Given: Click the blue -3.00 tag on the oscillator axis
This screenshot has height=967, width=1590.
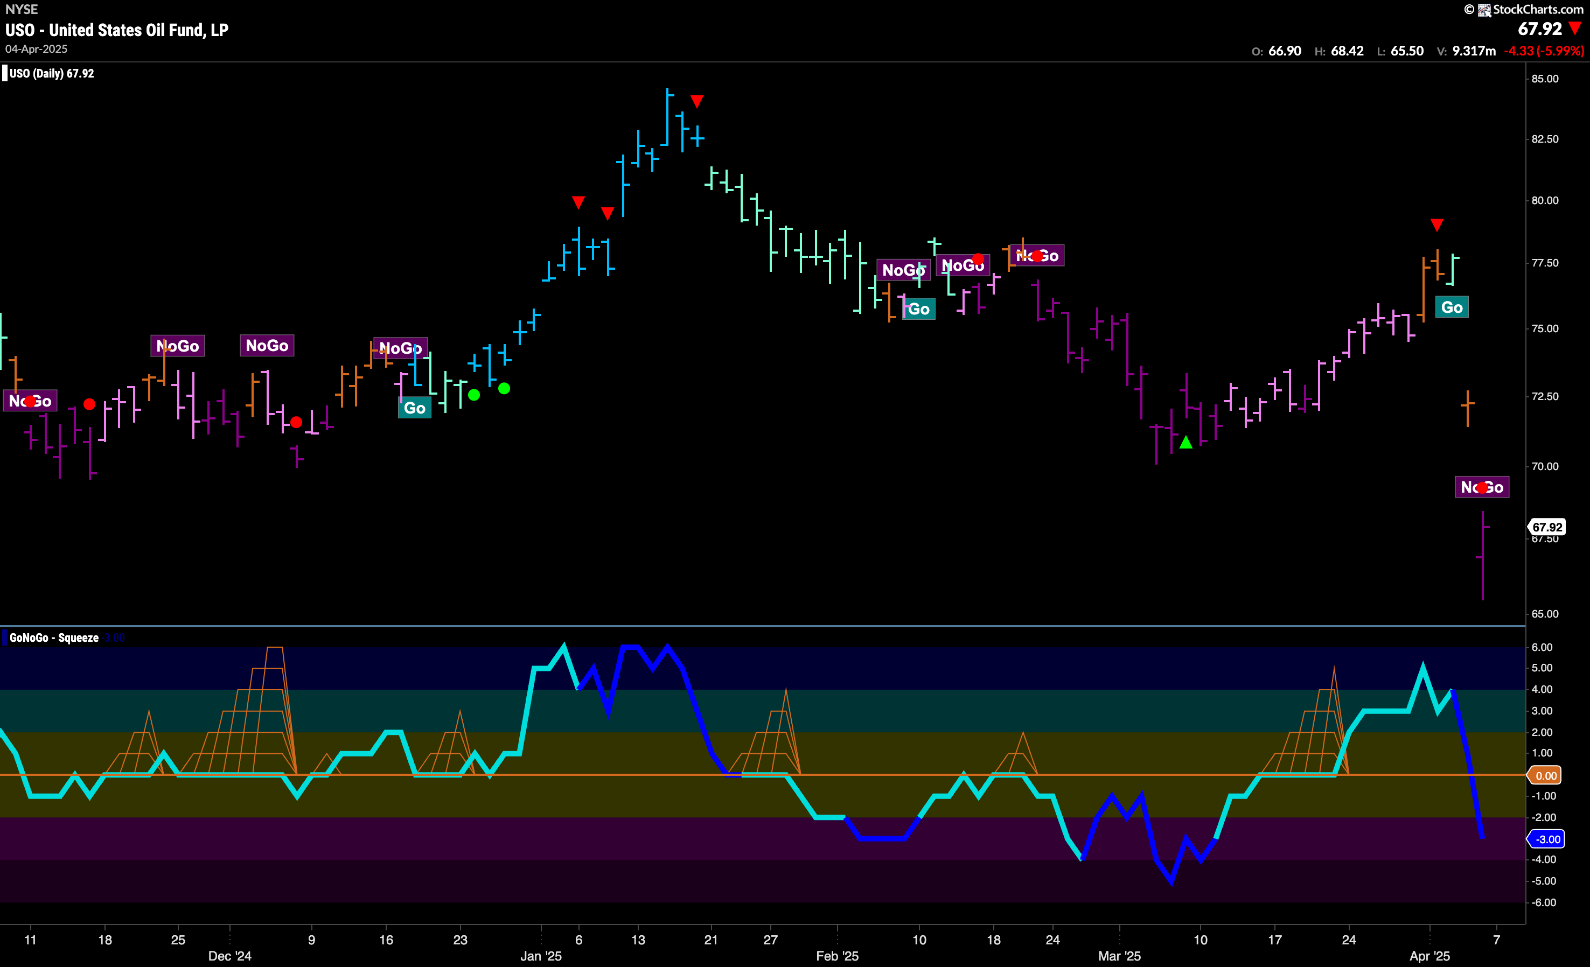Looking at the screenshot, I should [1546, 839].
